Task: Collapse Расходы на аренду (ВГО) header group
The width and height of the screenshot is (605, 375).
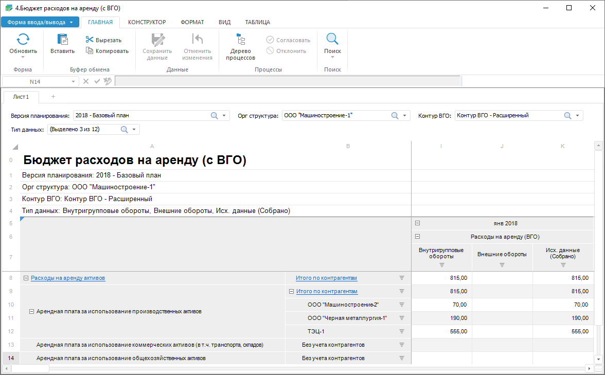Action: click(417, 237)
